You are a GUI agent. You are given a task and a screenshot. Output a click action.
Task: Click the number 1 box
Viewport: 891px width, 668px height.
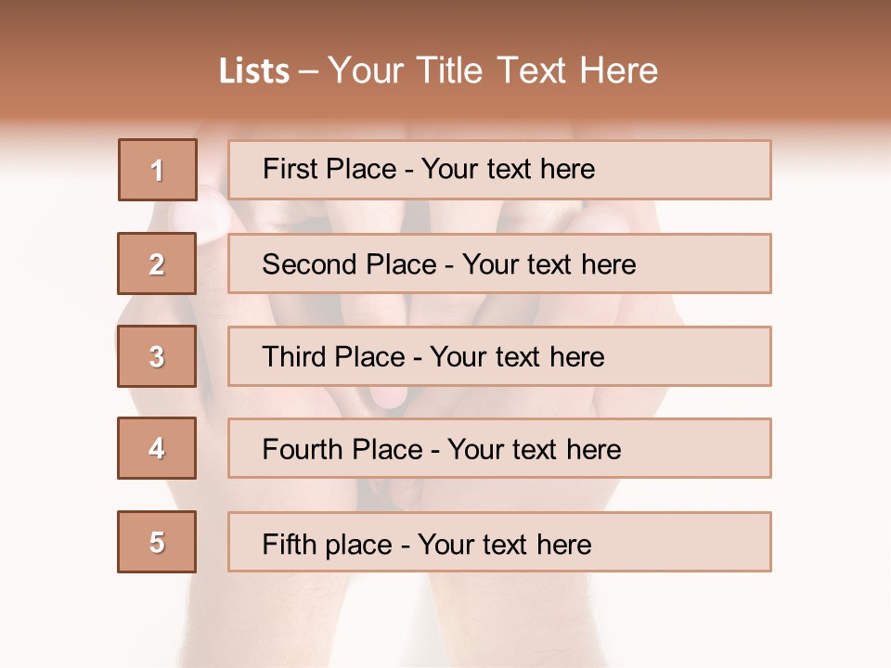click(158, 170)
